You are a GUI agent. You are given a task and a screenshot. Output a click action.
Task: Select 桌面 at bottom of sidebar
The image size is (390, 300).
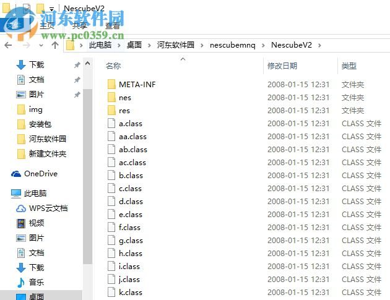[37, 296]
